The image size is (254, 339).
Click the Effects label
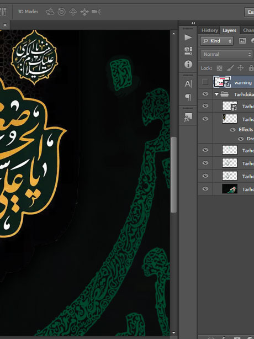(246, 130)
